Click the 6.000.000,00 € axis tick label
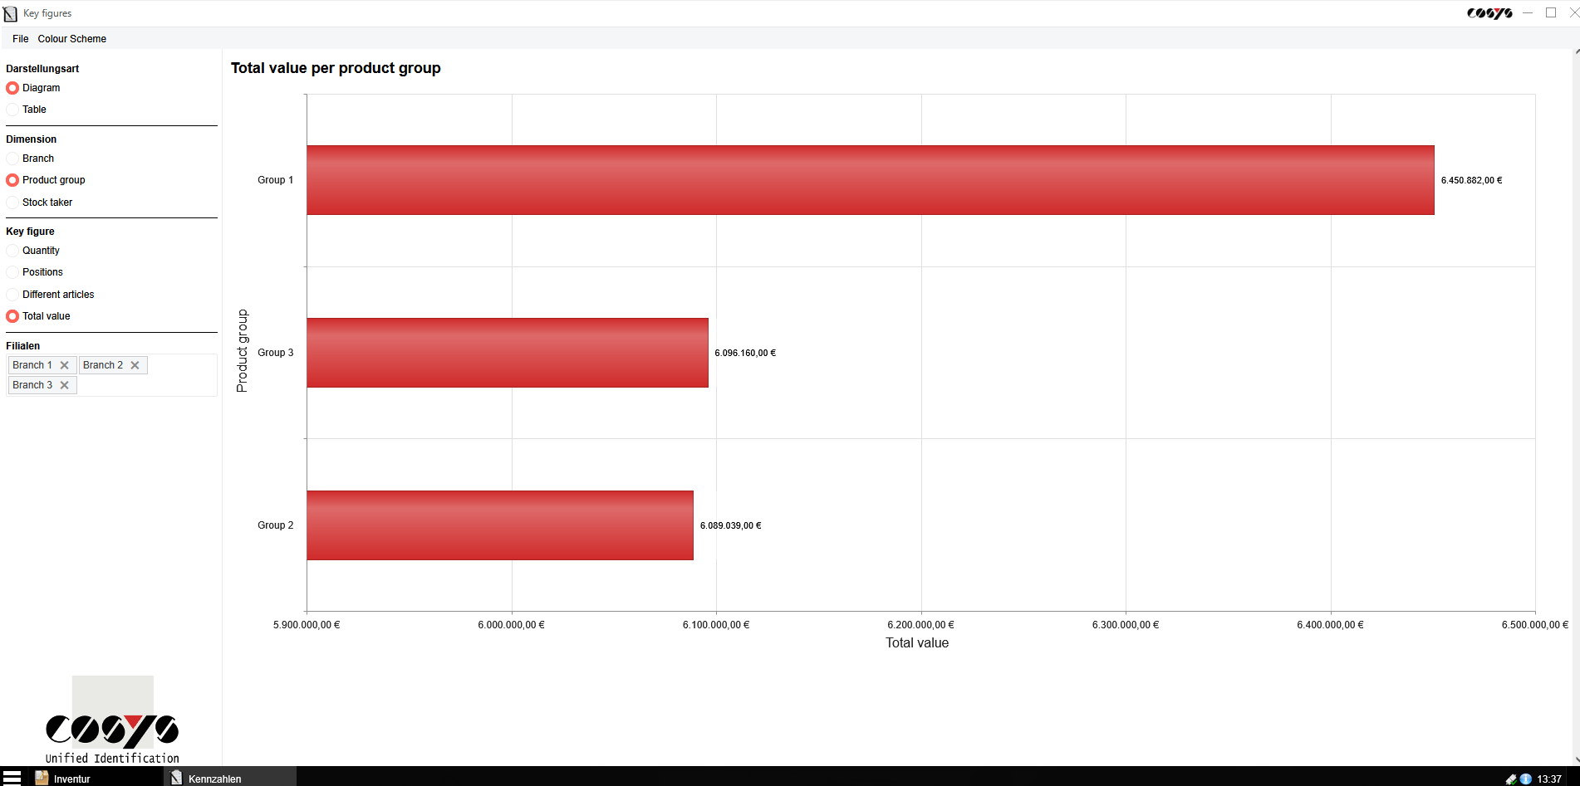 [512, 625]
